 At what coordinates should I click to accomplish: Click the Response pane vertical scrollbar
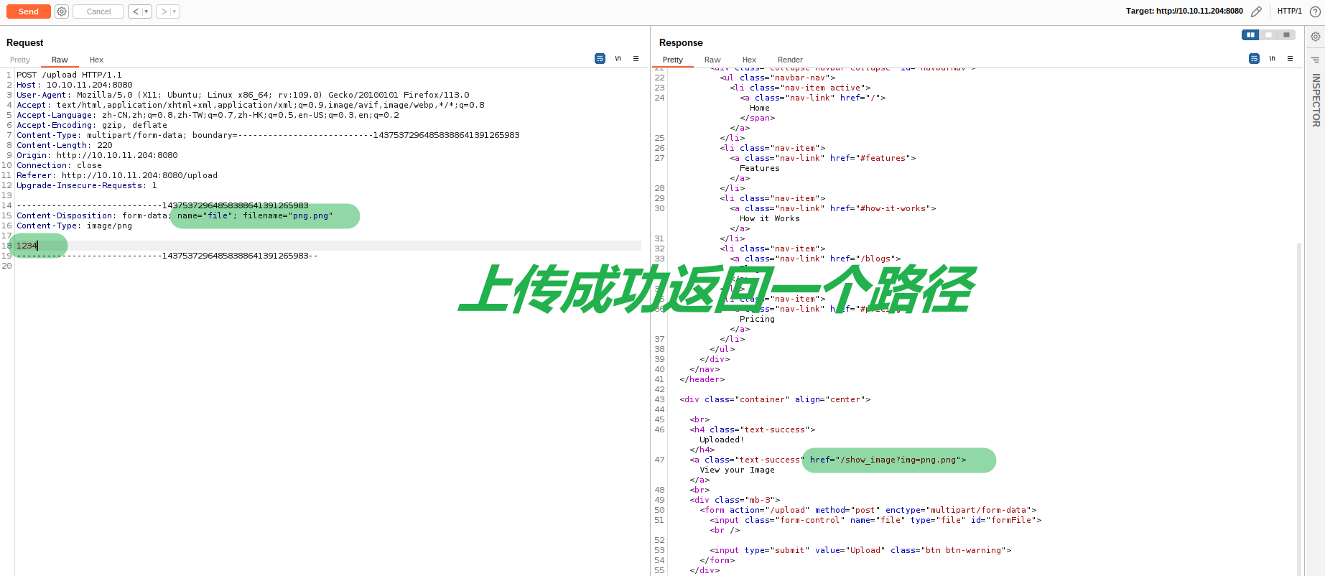pos(1299,402)
